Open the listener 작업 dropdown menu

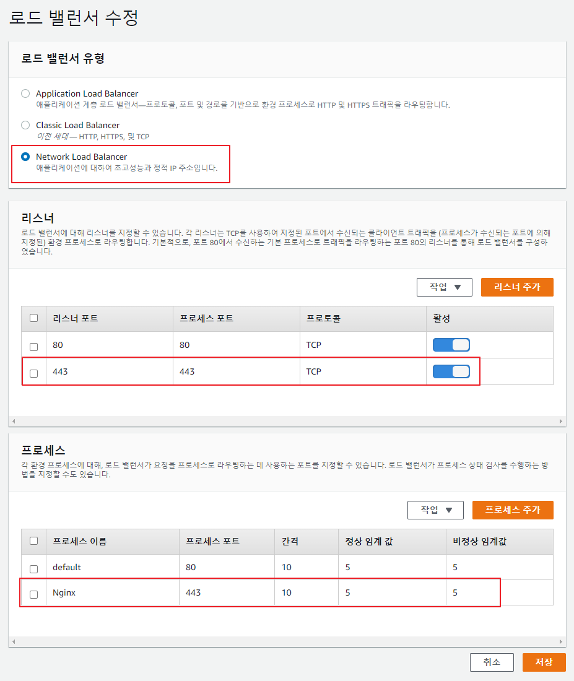[x=444, y=287]
